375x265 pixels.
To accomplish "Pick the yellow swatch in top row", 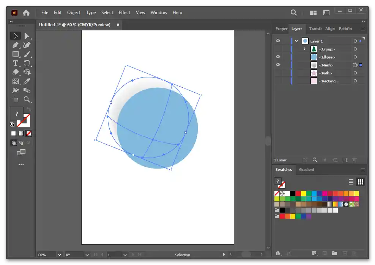I will click(303, 194).
